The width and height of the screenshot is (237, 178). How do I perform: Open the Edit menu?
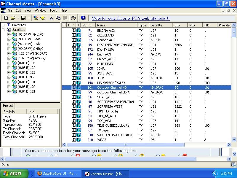click(18, 10)
